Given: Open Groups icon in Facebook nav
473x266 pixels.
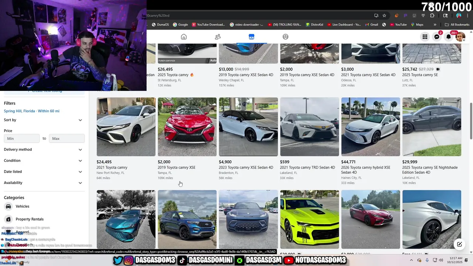Looking at the screenshot, I should coord(285,37).
